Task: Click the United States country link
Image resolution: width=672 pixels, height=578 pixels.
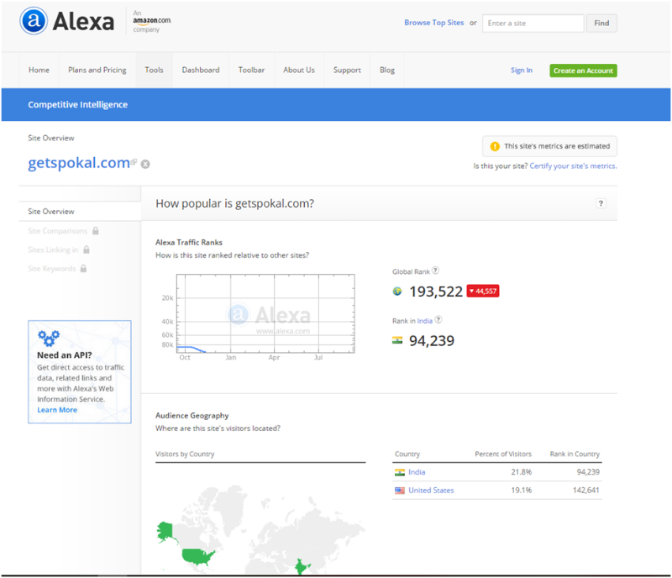Action: pos(431,491)
